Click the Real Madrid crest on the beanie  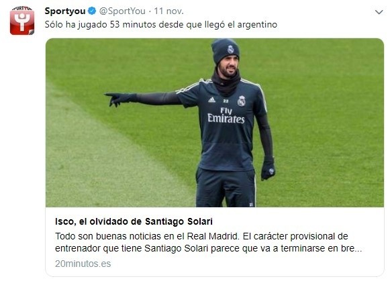point(231,50)
